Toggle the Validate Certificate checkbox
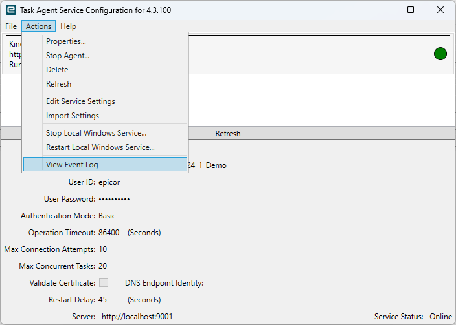This screenshot has height=325, width=456. (x=104, y=283)
